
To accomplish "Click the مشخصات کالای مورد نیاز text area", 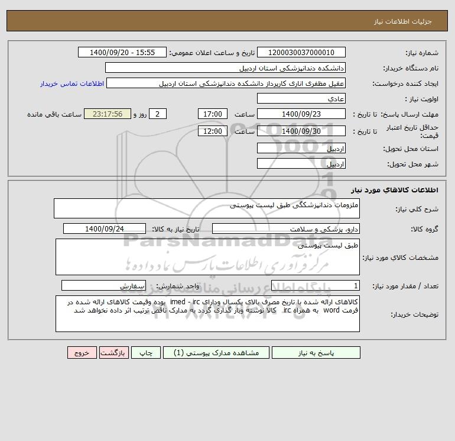I will click(207, 257).
